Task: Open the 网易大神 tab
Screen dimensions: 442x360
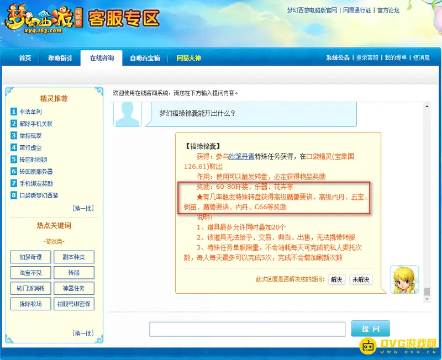Action: (188, 58)
